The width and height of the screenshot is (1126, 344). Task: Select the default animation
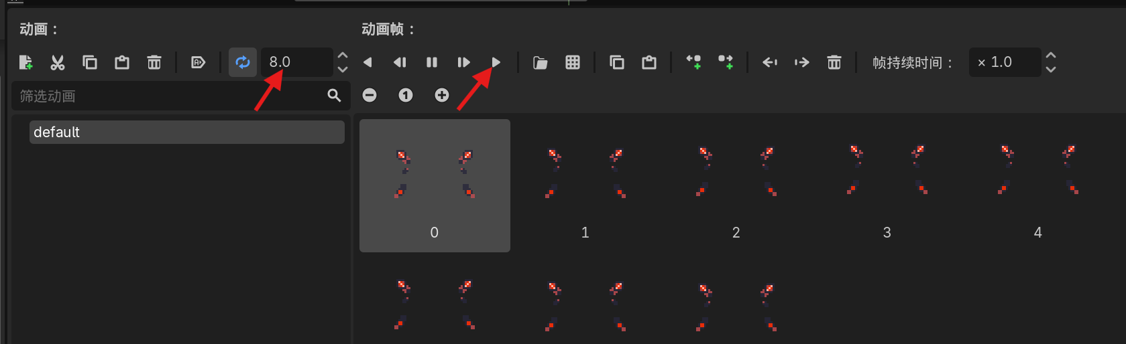(x=187, y=132)
